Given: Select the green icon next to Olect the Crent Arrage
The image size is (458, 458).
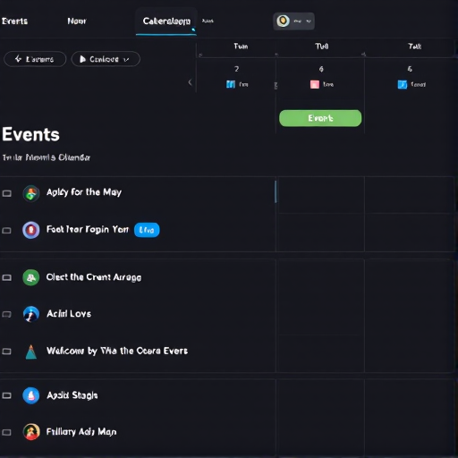Looking at the screenshot, I should [x=31, y=277].
